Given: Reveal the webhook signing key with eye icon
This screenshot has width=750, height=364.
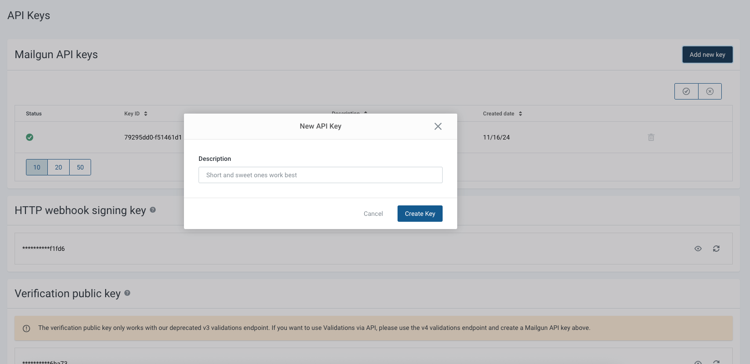Looking at the screenshot, I should pyautogui.click(x=698, y=249).
